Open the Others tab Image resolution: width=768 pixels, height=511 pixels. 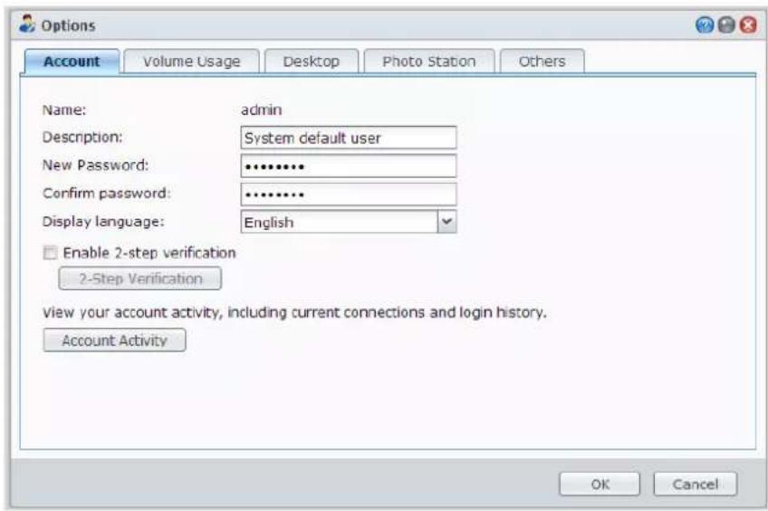542,62
